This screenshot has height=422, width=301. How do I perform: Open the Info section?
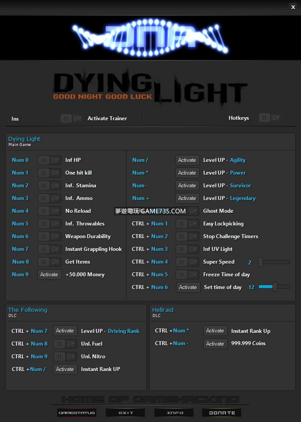(175, 413)
